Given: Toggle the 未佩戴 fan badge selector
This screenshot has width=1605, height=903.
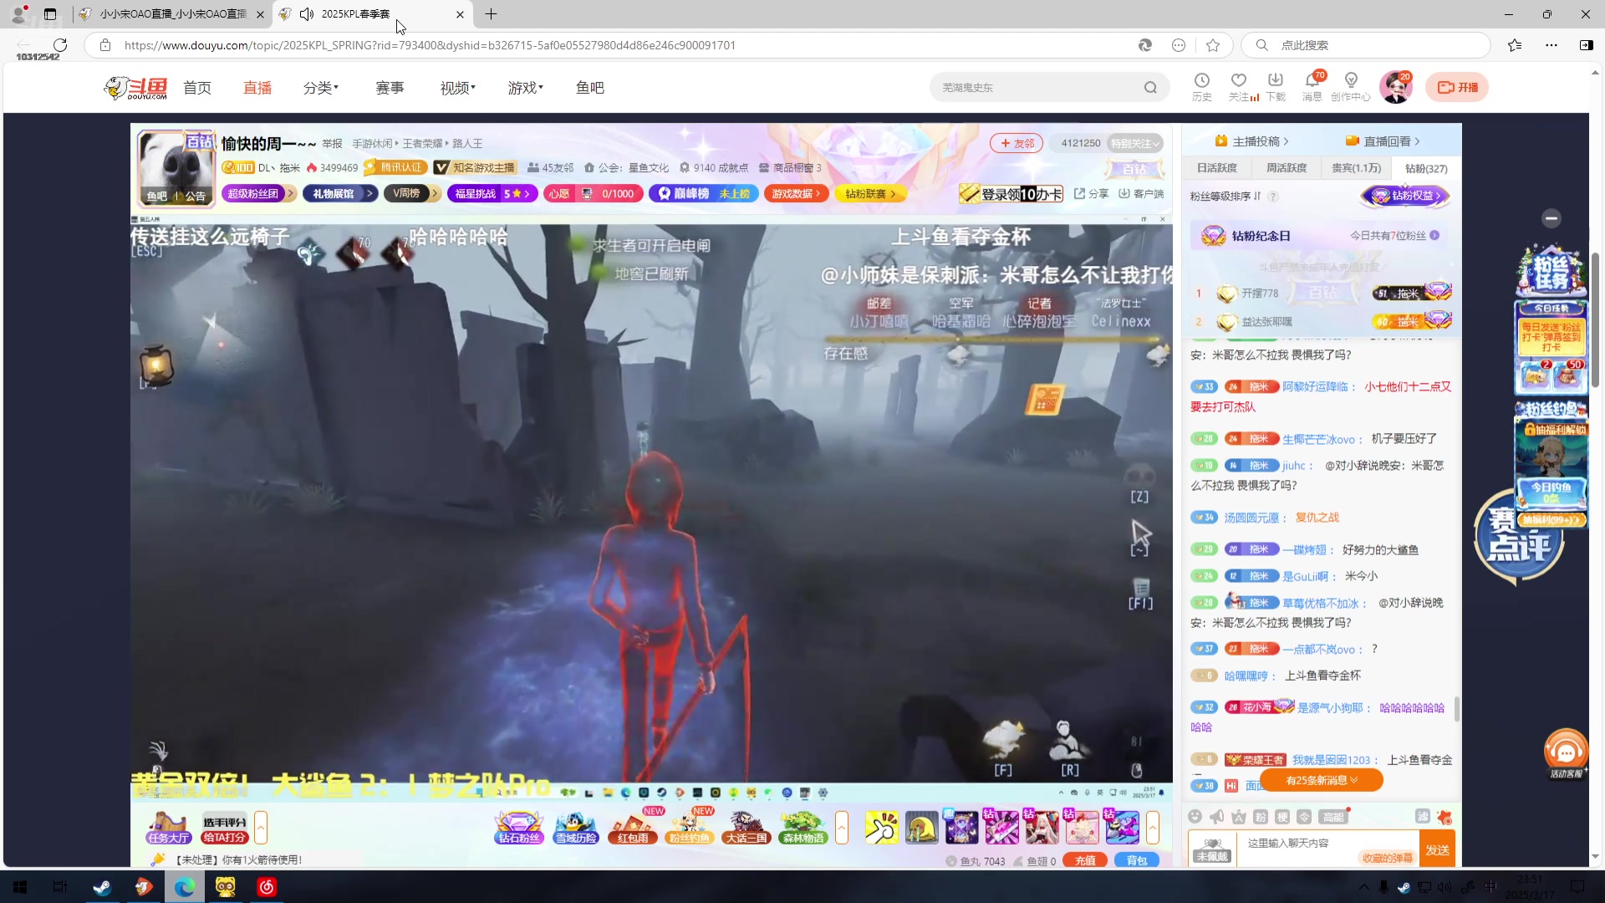Looking at the screenshot, I should pos(1212,849).
